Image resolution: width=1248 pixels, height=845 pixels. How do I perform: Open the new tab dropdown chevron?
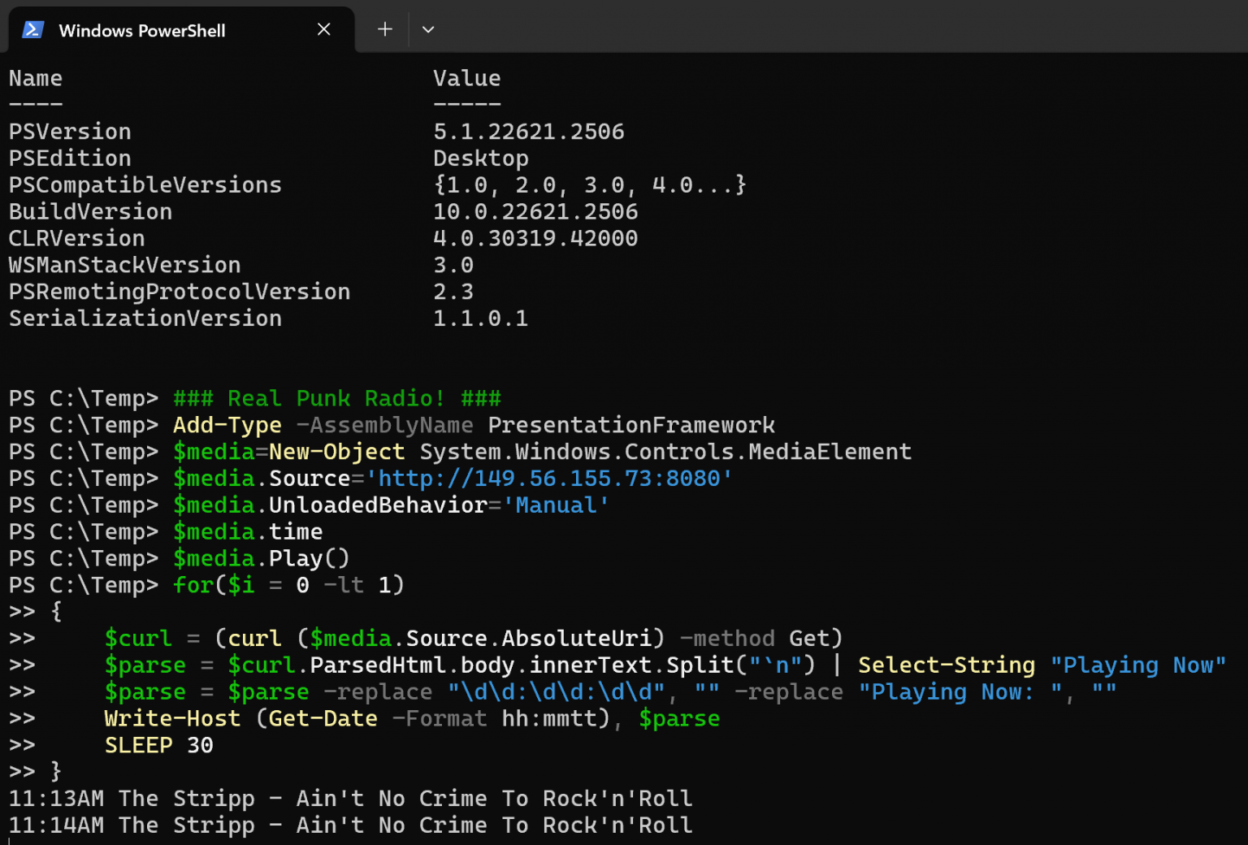(x=428, y=29)
